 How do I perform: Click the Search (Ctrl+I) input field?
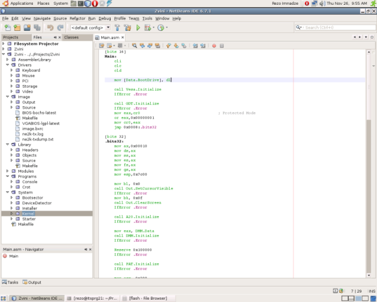click(335, 28)
